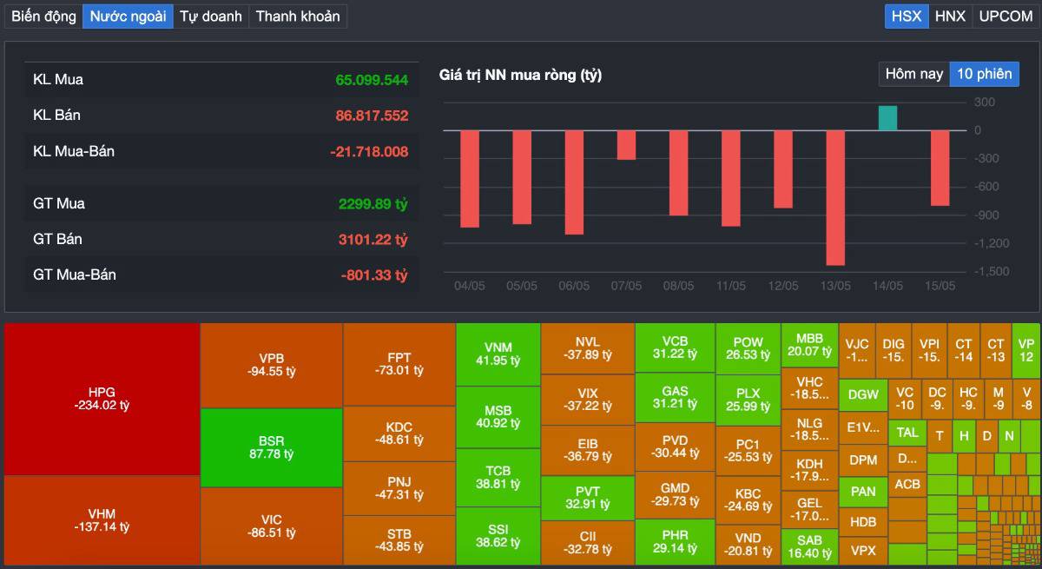The height and width of the screenshot is (569, 1042).
Task: Click the KBC tile
Action: 748,500
